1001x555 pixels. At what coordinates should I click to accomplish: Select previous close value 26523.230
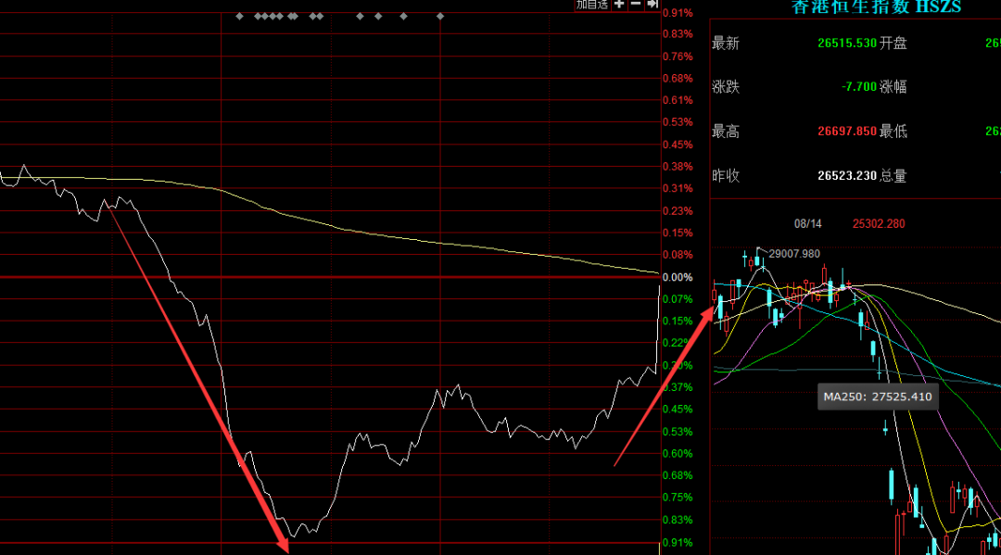click(x=847, y=175)
